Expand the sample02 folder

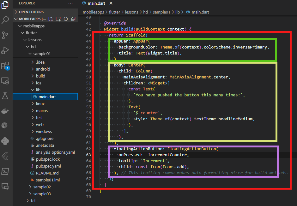[x=42, y=187]
